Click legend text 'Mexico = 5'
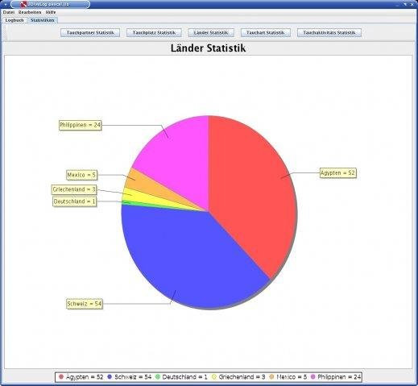The height and width of the screenshot is (386, 418). point(292,377)
